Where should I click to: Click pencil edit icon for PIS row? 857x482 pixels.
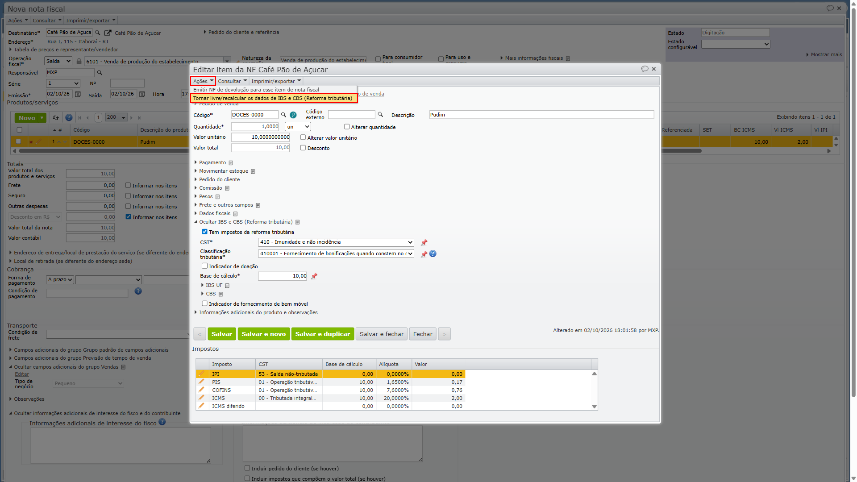pos(201,382)
